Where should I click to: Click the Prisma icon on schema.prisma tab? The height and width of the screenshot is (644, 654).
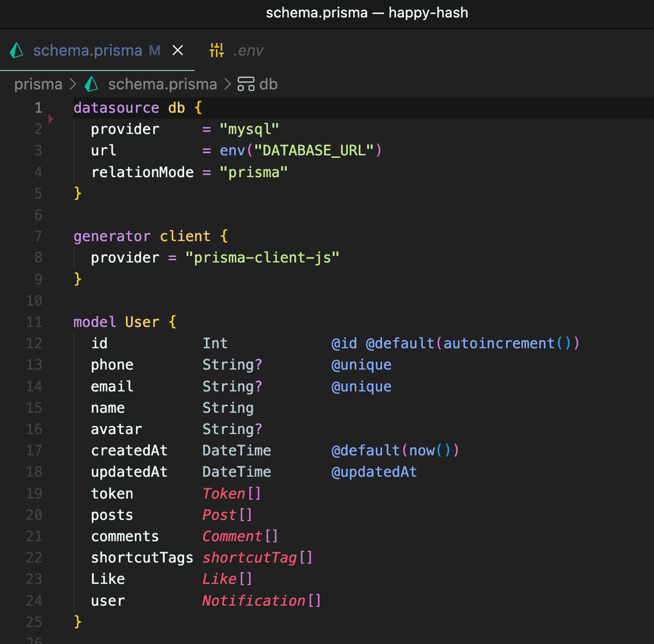coord(16,50)
